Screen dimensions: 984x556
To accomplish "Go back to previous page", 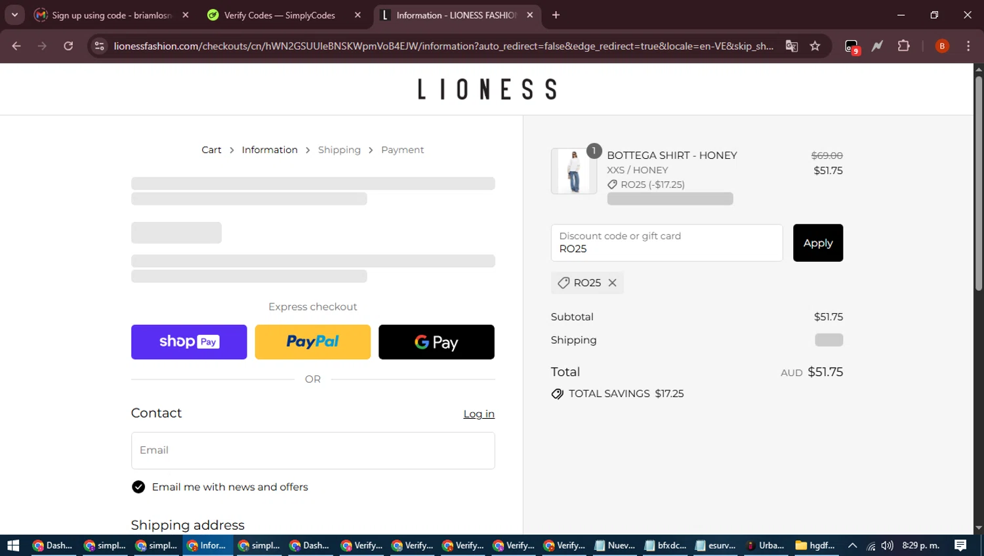I will pos(16,46).
